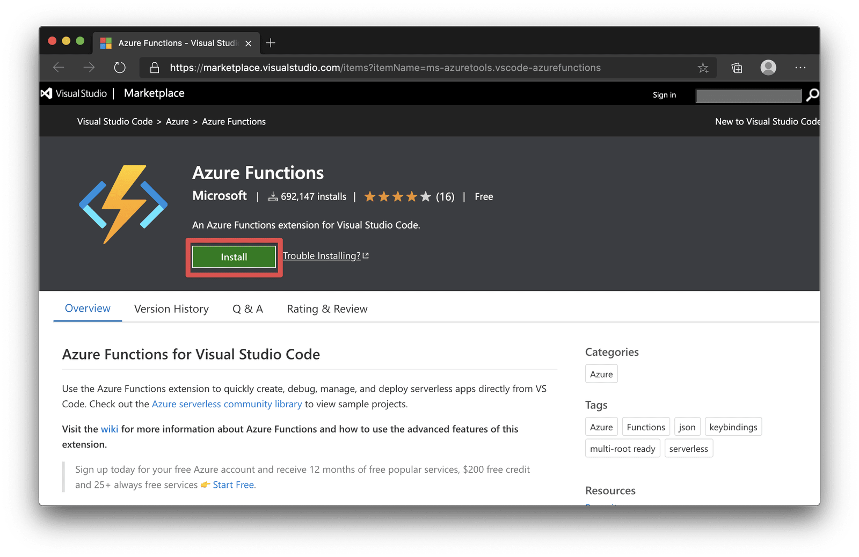Click the Azure category chip

point(601,374)
